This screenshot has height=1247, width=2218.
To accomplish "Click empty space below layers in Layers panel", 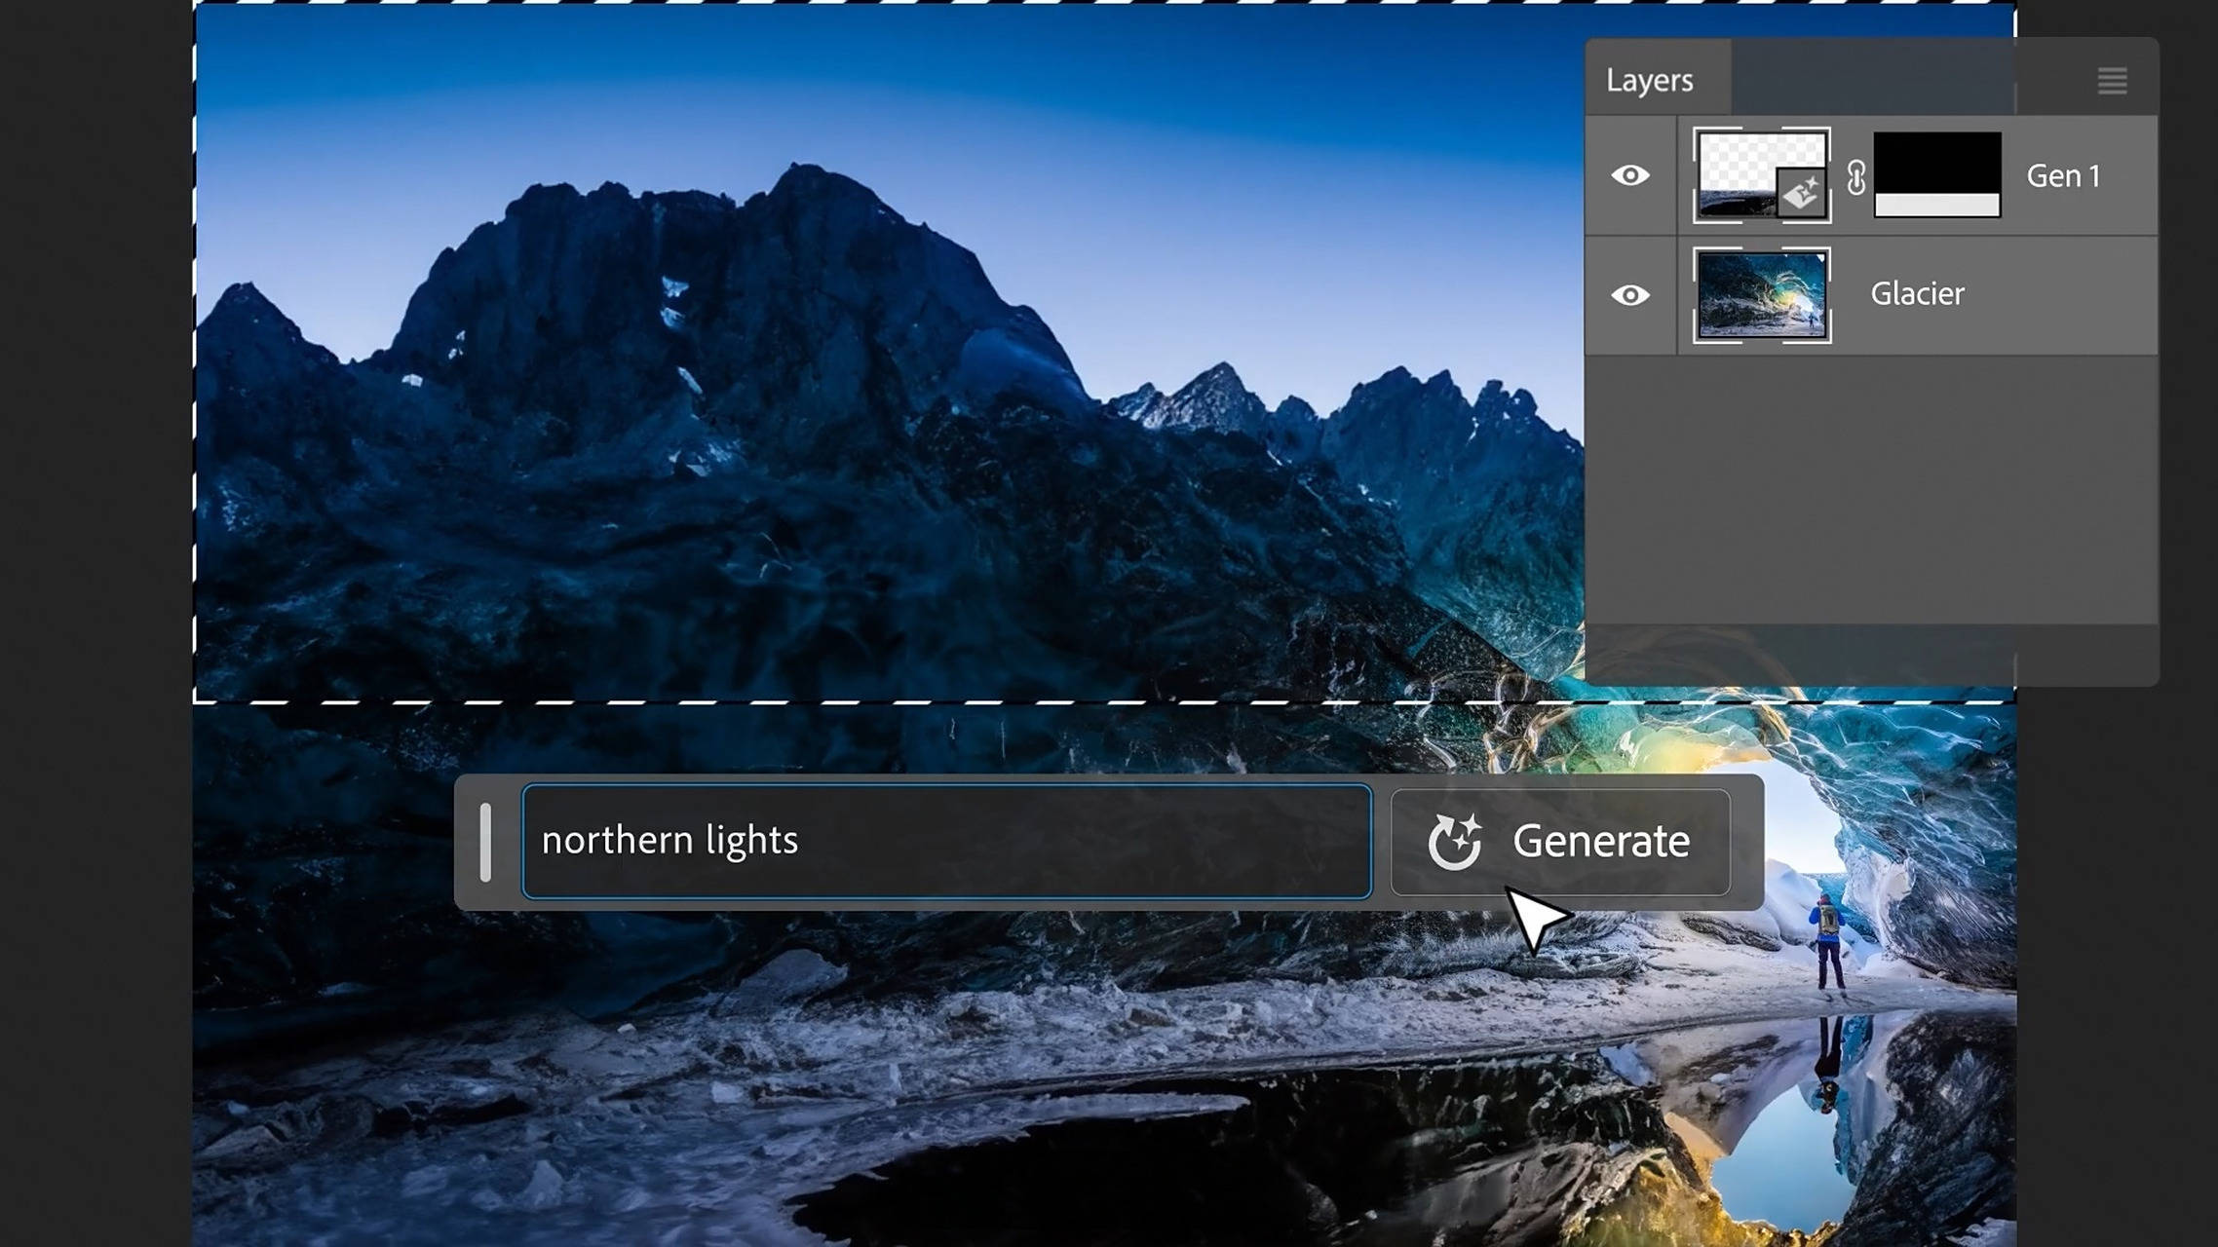I will click(x=1869, y=487).
